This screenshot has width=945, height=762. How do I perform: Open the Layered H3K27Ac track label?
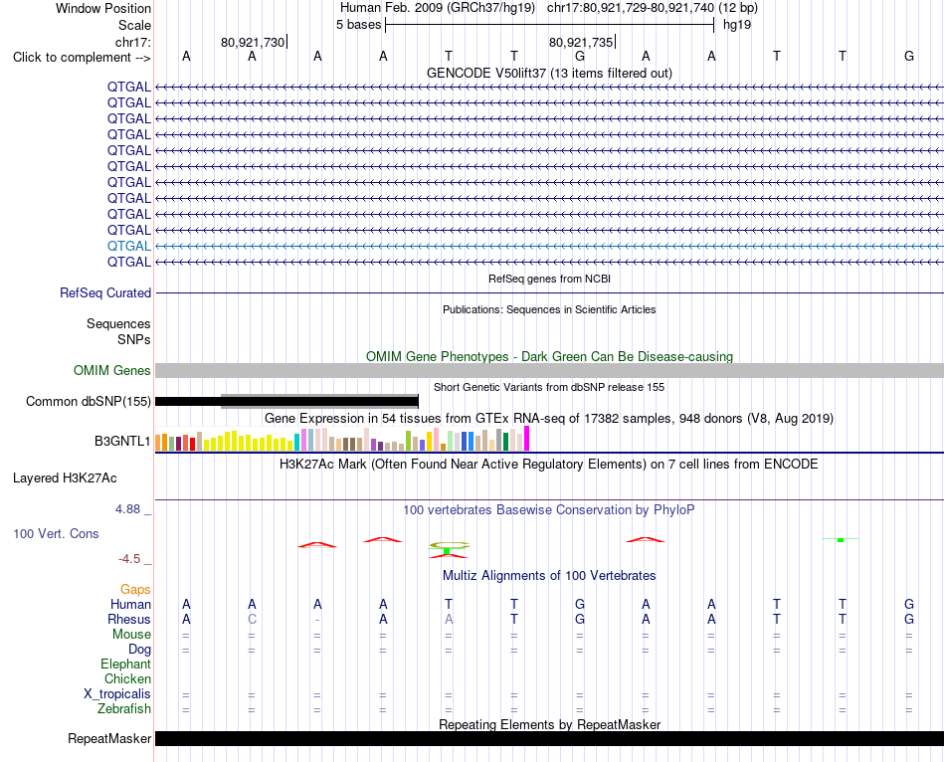(65, 478)
